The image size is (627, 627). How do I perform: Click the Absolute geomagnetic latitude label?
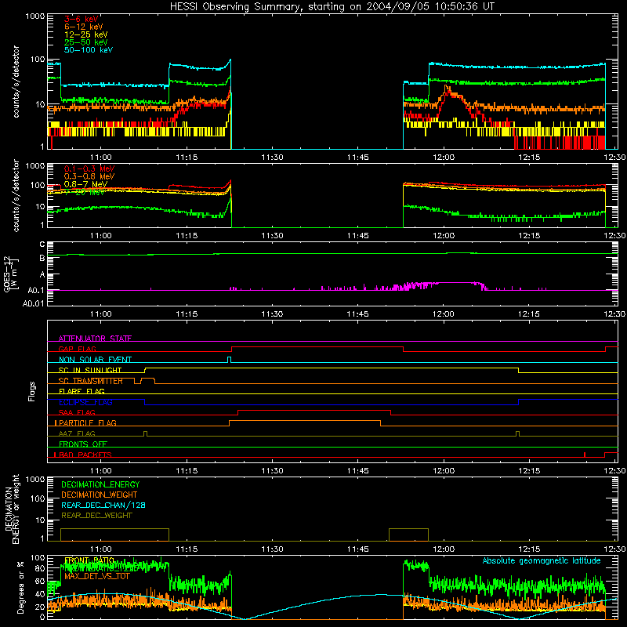pyautogui.click(x=542, y=561)
